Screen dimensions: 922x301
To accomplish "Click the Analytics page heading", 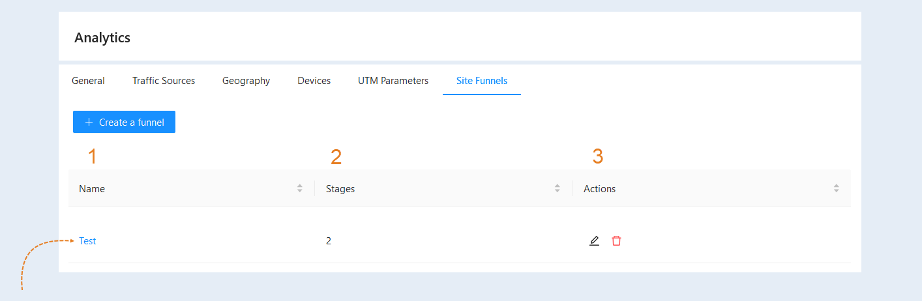I will click(x=102, y=37).
